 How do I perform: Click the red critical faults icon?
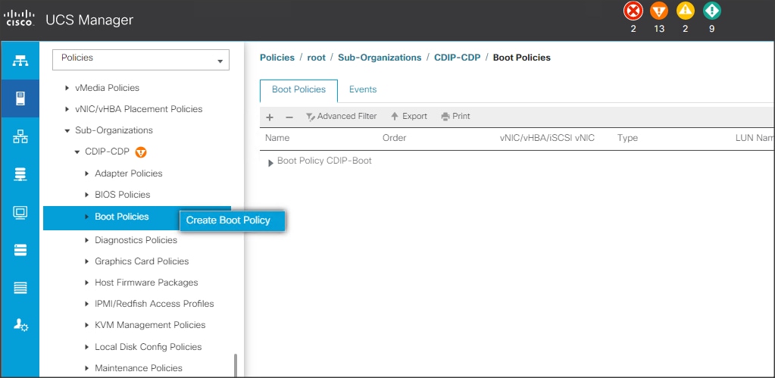coord(633,11)
